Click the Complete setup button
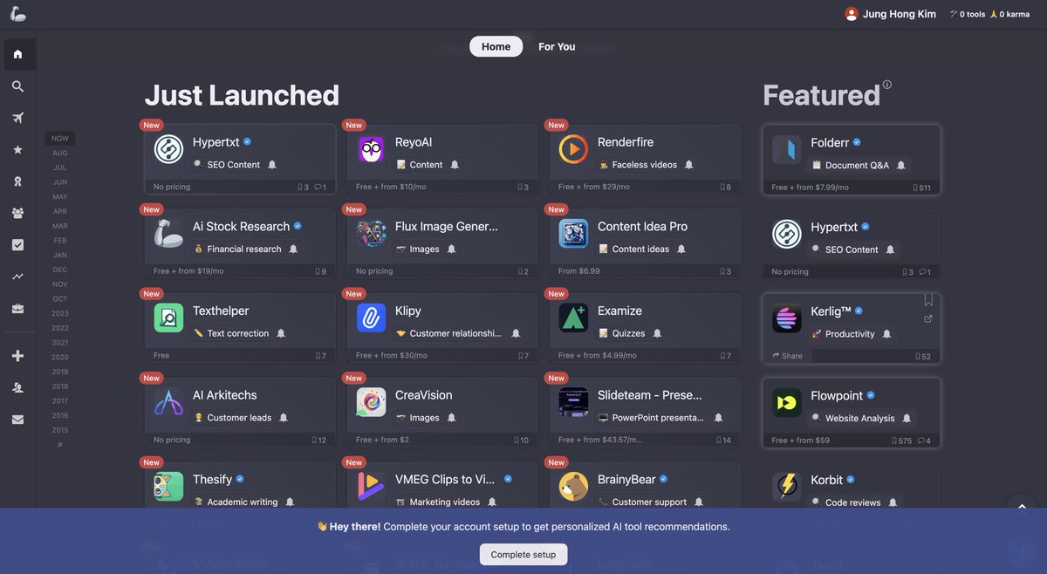Screen dimensions: 1047x574 [x=523, y=554]
